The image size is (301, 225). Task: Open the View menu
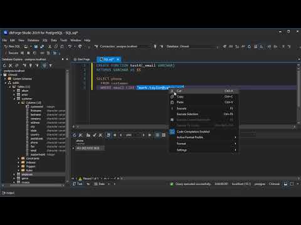[21, 40]
